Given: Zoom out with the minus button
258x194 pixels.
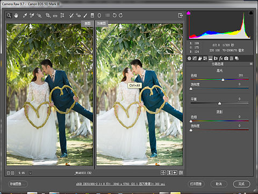Looking at the screenshot, I should 8,173.
